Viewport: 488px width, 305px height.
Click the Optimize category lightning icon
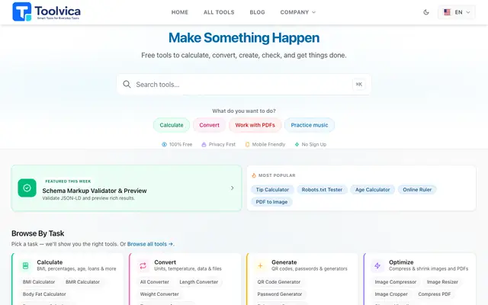tap(377, 265)
